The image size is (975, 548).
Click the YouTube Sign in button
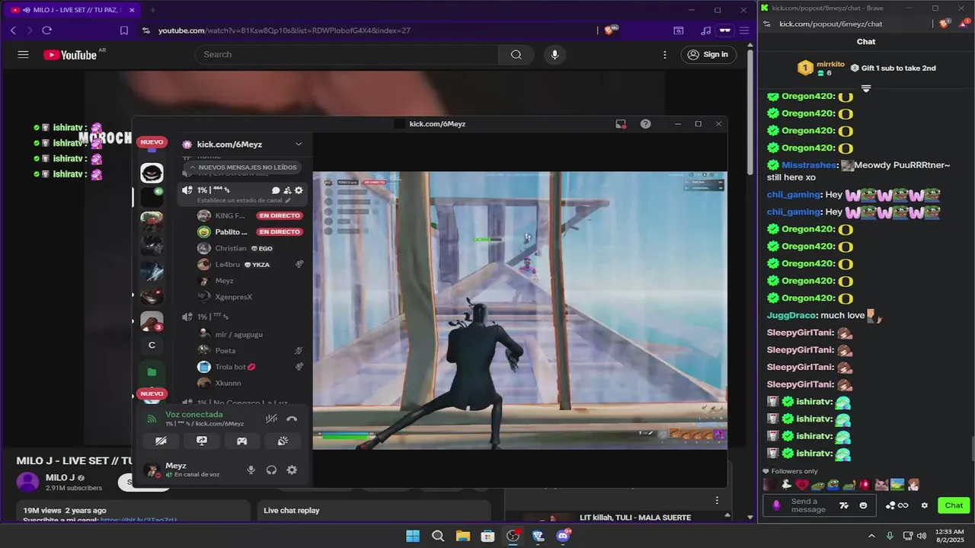coord(708,55)
